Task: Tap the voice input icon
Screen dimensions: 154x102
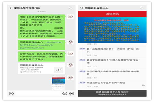Action: click(11, 93)
